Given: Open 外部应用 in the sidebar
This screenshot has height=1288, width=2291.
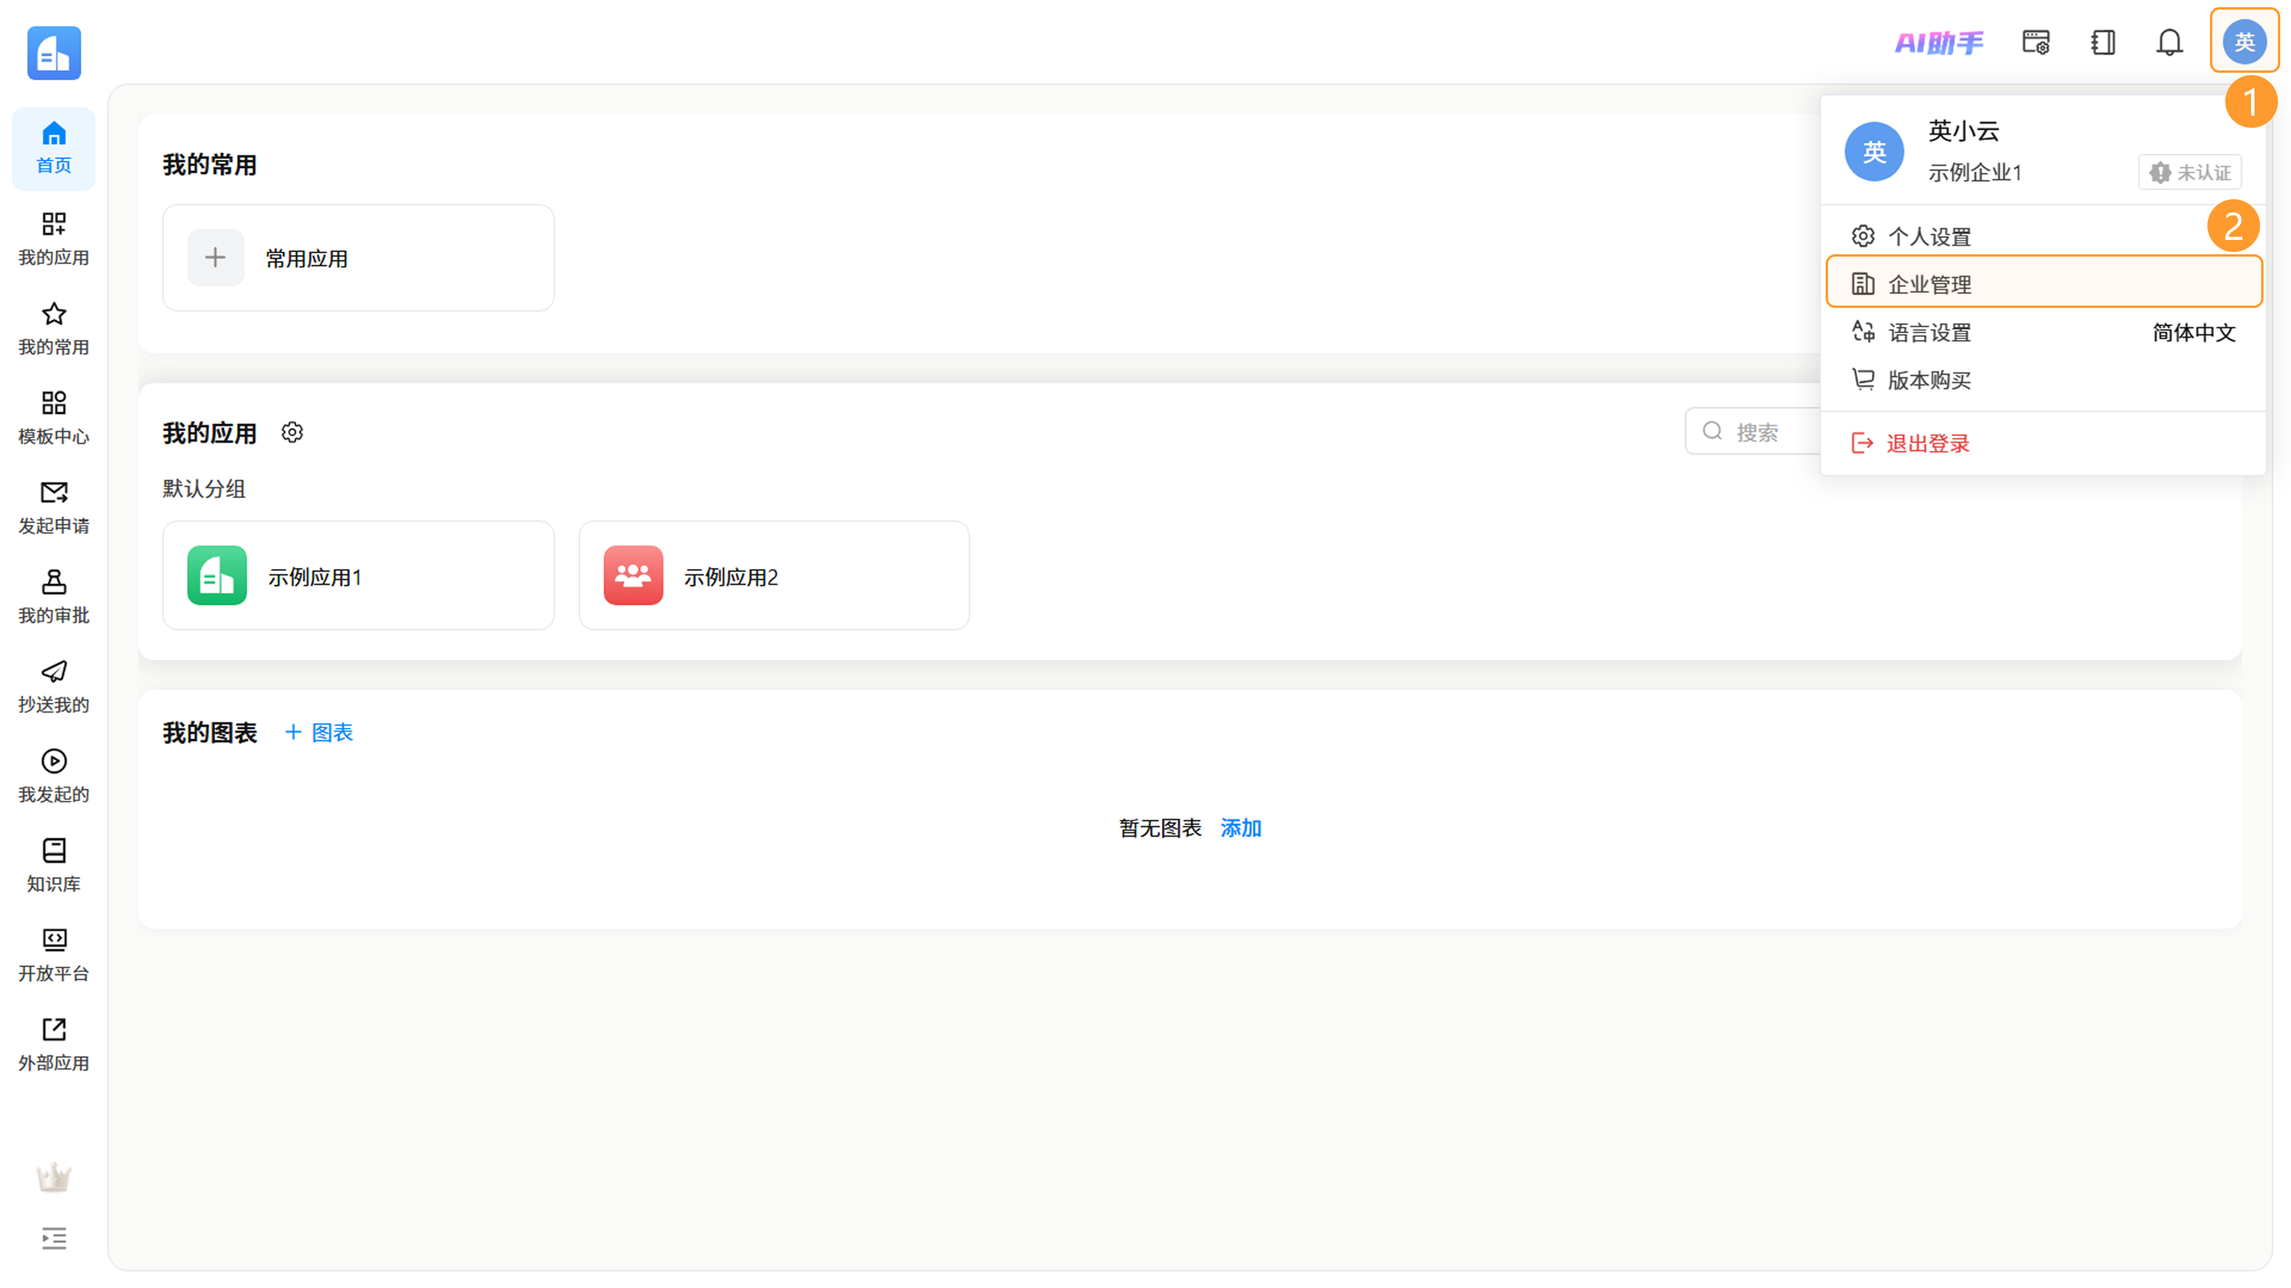Looking at the screenshot, I should pos(53,1044).
